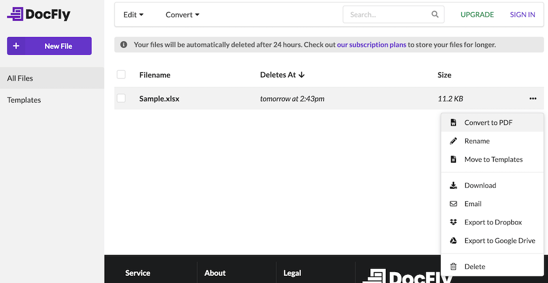Click the Legal footer heading
548x283 pixels.
click(x=292, y=273)
